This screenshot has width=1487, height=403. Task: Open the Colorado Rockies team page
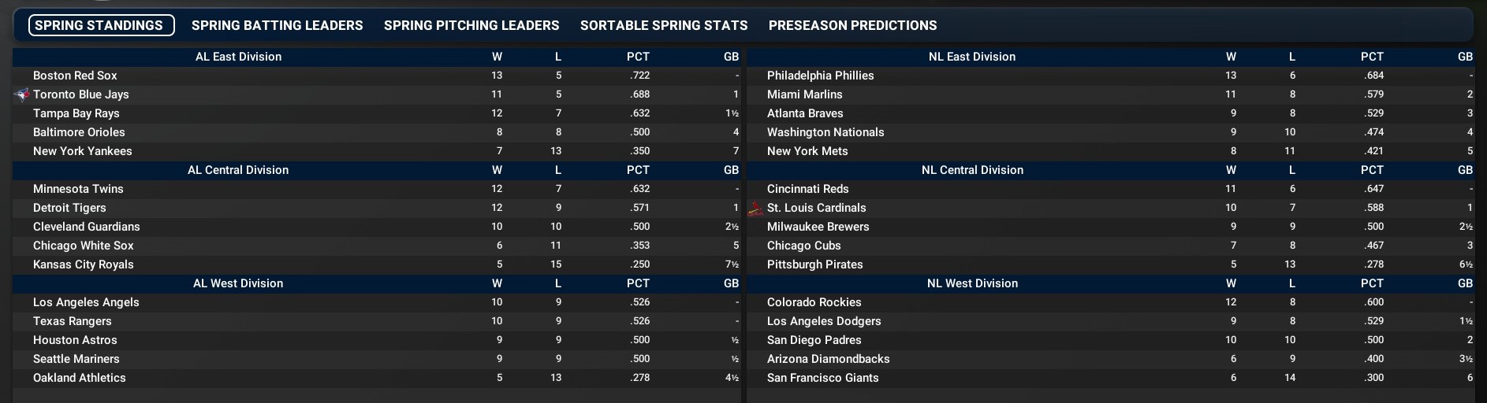[814, 302]
